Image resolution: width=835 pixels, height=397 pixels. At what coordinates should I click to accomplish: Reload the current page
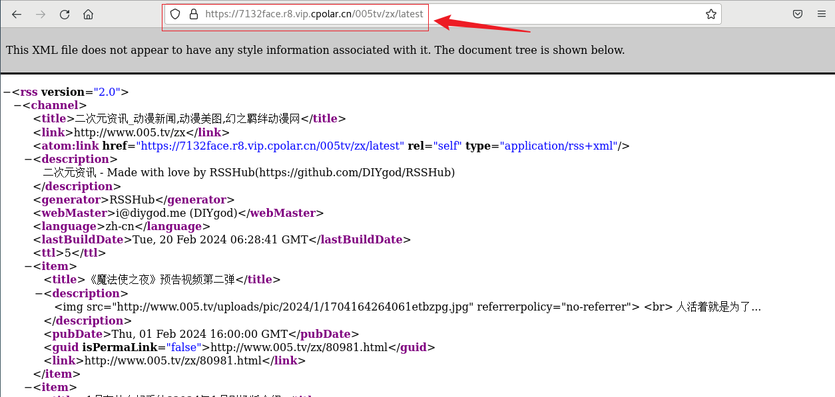pos(65,14)
